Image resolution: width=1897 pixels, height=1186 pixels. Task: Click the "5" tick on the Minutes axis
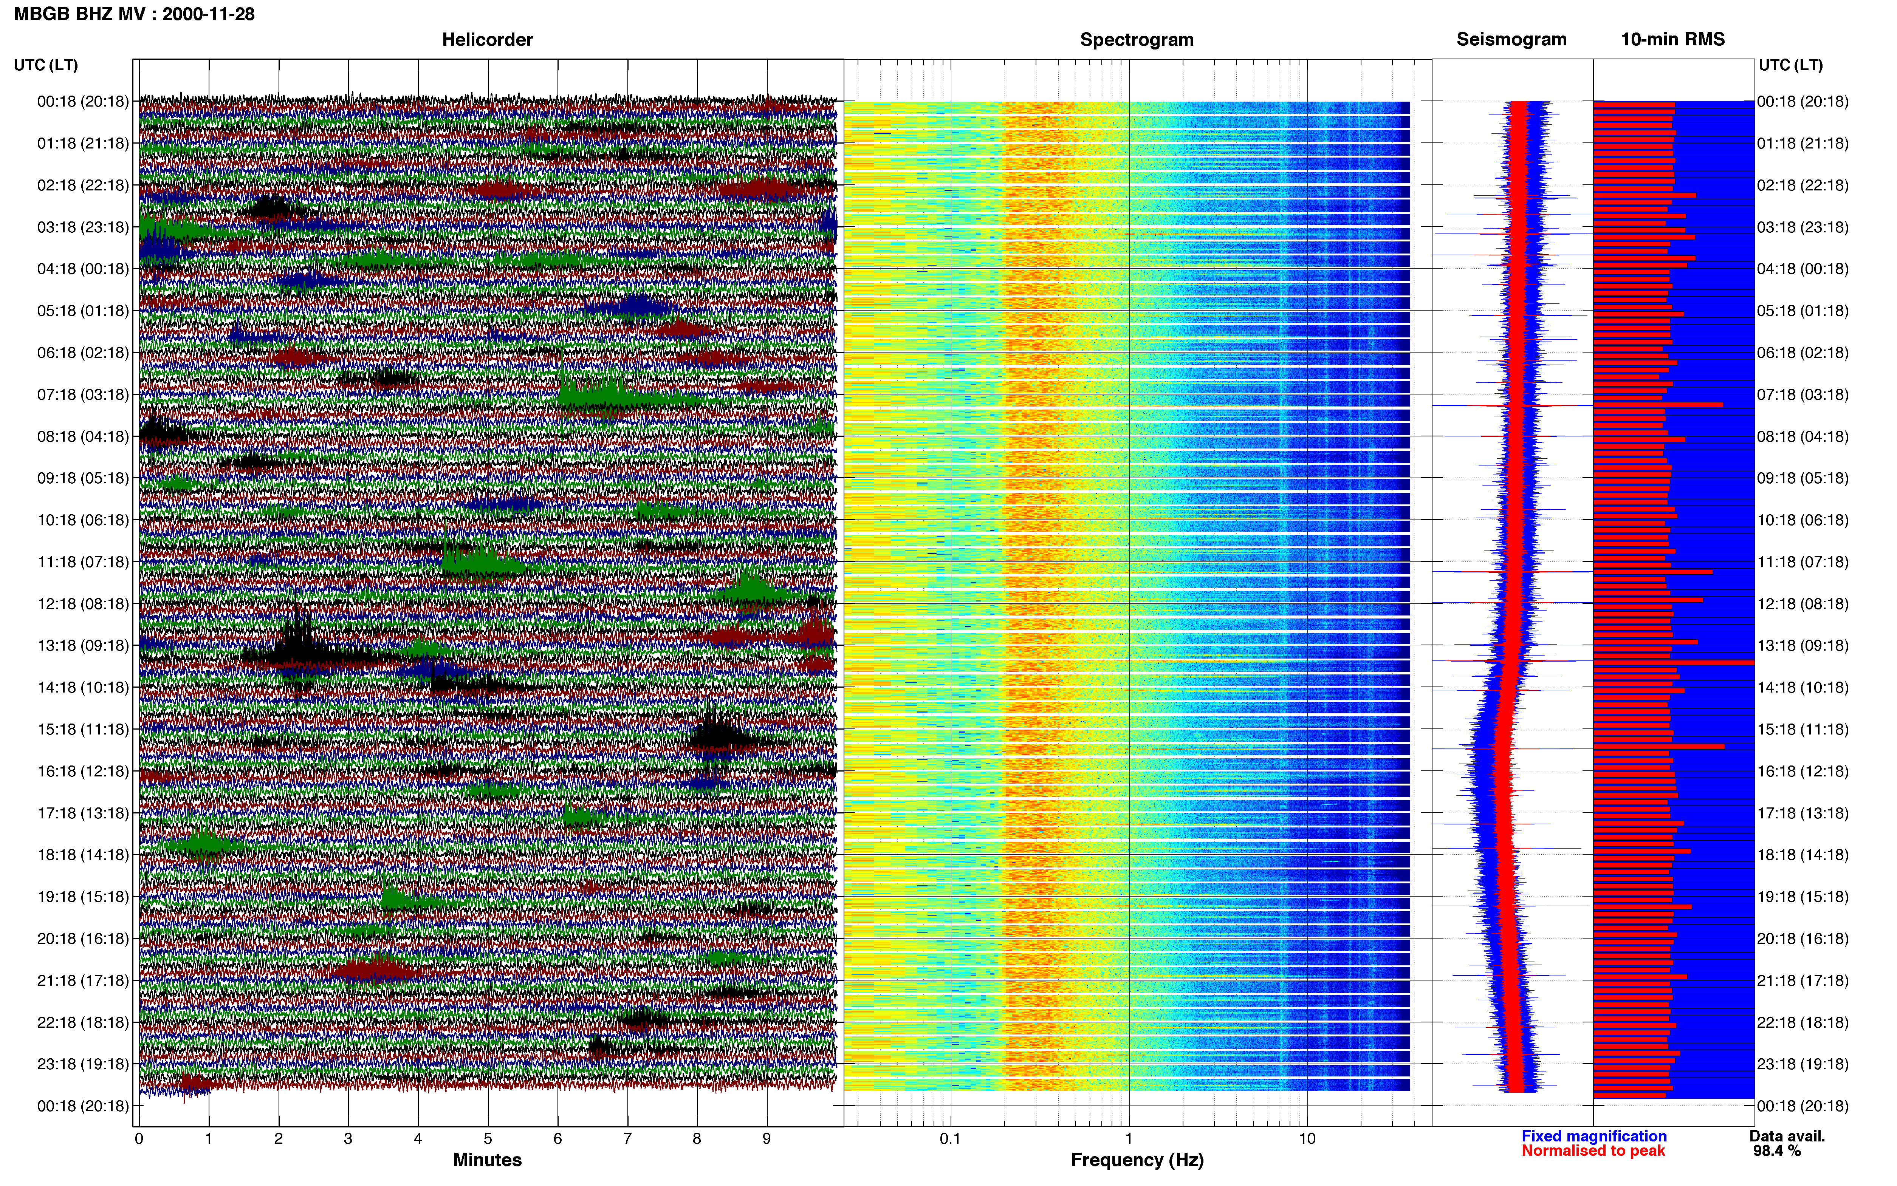point(488,1138)
